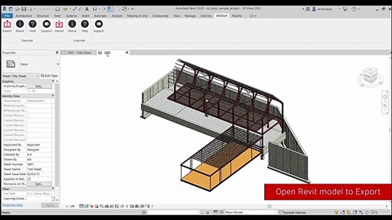Collapse the Other section in Properties
The width and height of the screenshot is (392, 220).
point(53,189)
